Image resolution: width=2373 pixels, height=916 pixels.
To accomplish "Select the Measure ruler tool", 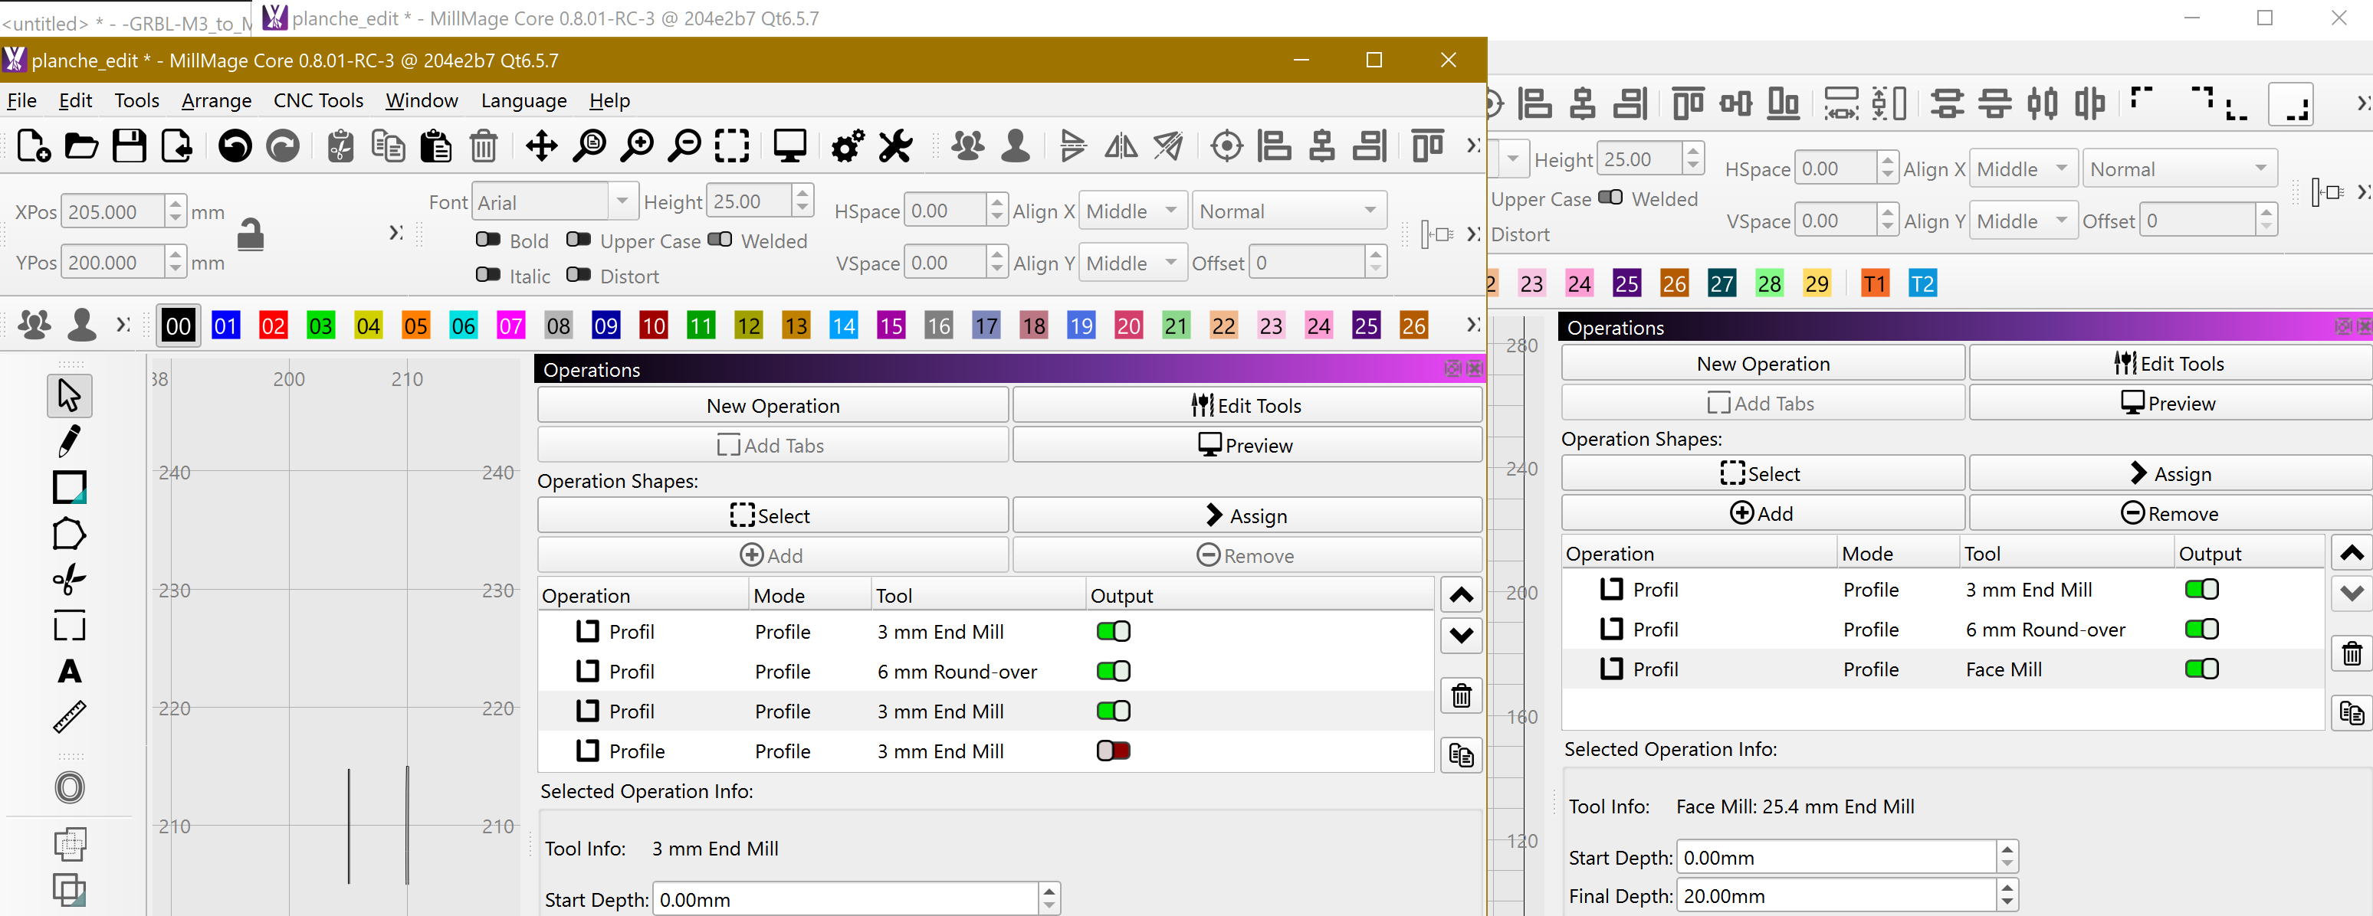I will pos(69,716).
